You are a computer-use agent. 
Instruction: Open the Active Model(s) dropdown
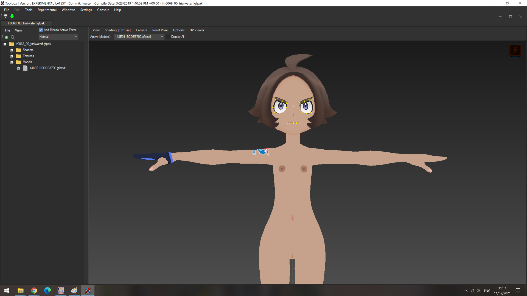[139, 37]
